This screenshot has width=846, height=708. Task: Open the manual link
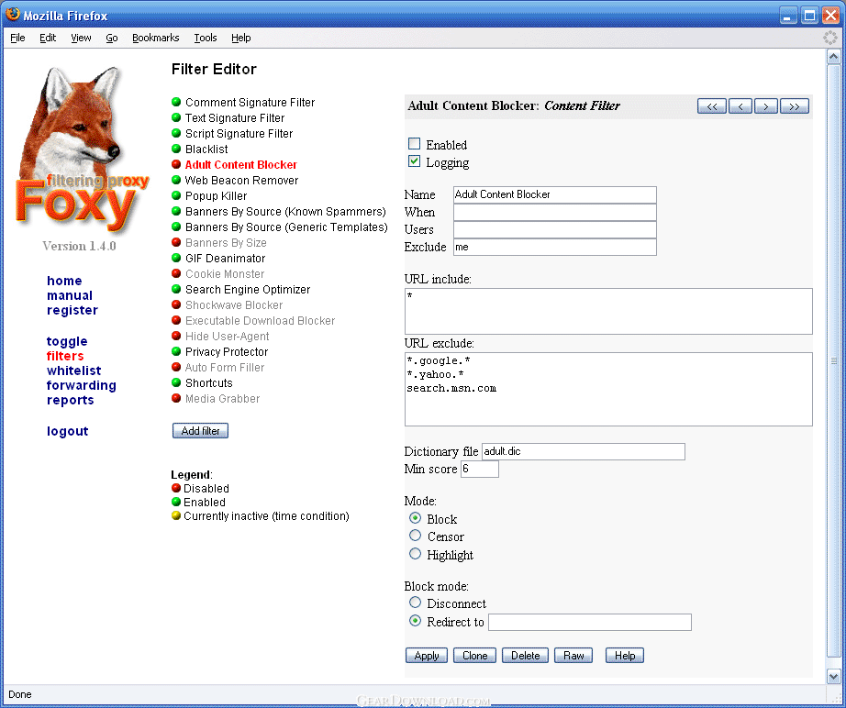pos(70,295)
